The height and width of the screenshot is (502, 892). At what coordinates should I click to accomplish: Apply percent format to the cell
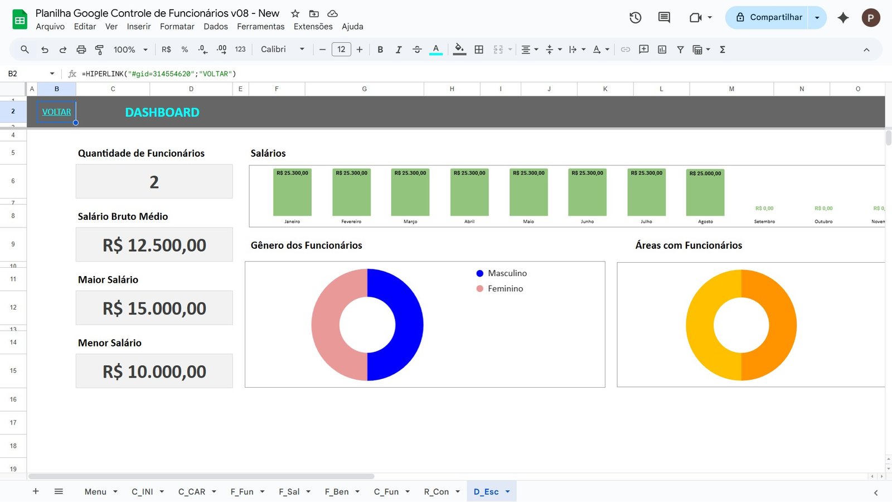184,50
